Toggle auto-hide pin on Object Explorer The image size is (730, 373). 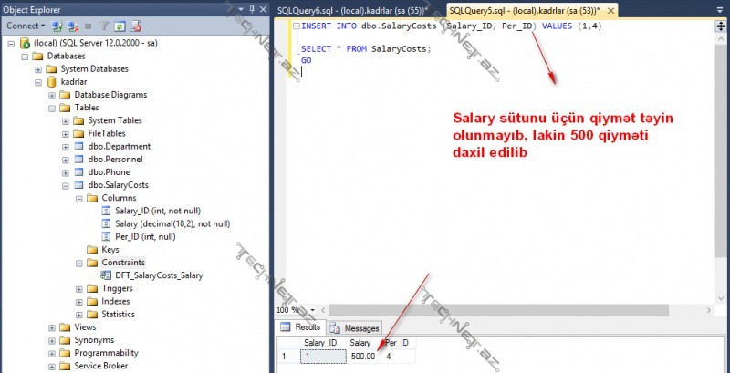(252, 9)
